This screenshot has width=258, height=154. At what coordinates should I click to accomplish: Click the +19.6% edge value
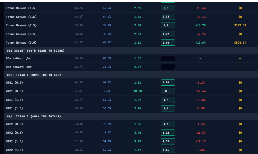200,43
